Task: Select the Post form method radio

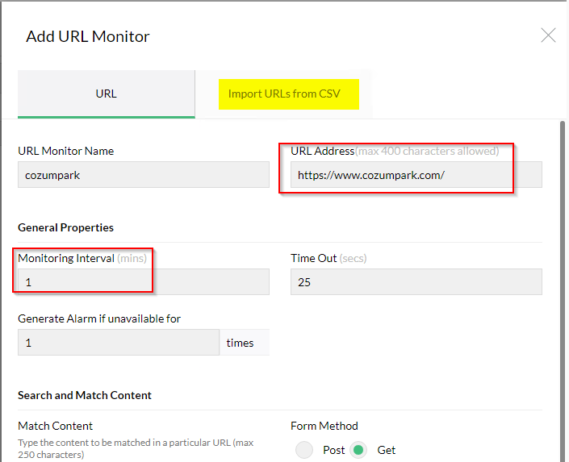Action: (304, 450)
